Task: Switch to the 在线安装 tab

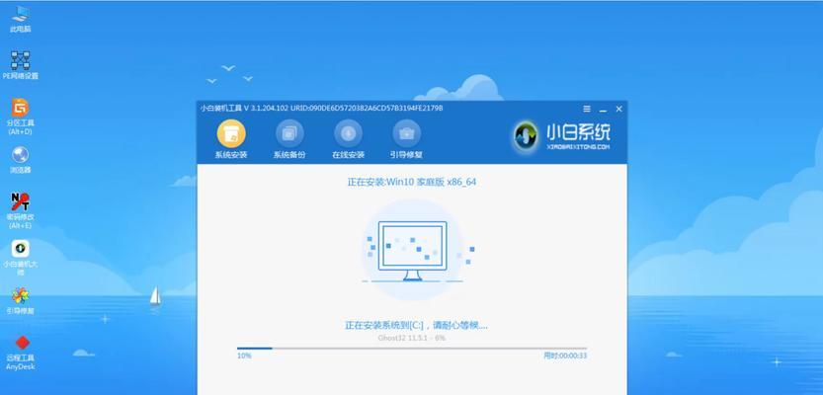Action: 348,139
